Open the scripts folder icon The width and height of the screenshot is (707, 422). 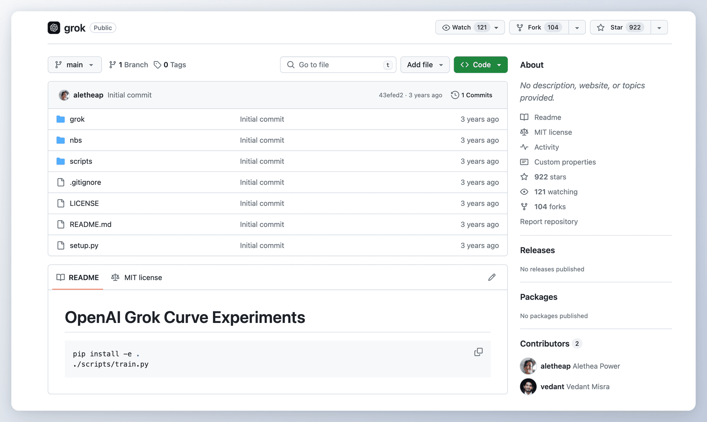[61, 161]
